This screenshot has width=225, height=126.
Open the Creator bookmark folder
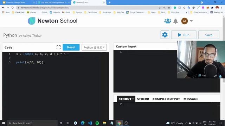(x=77, y=13)
